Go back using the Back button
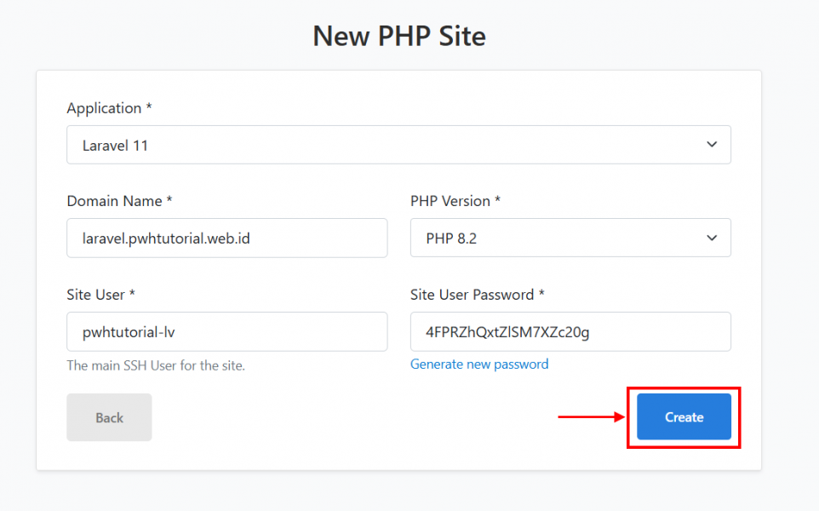The height and width of the screenshot is (511, 819). coord(109,417)
